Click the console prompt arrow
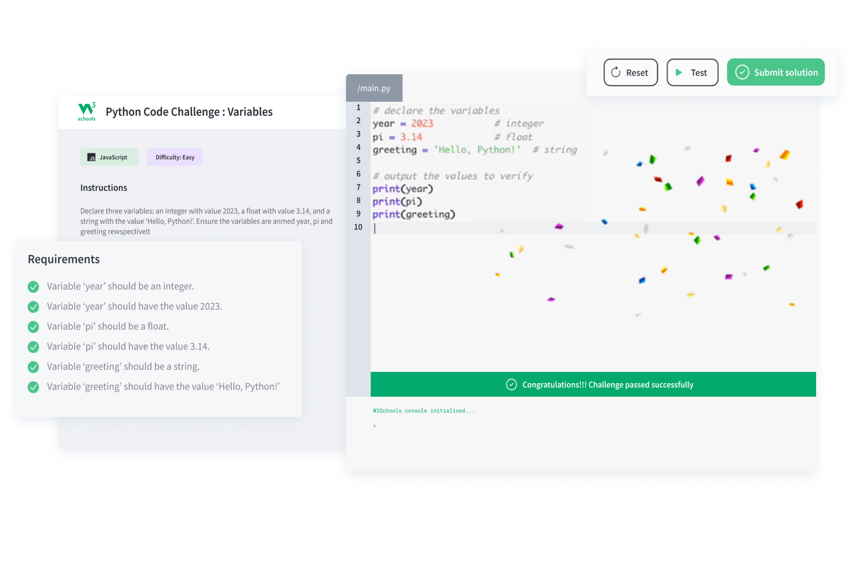The width and height of the screenshot is (853, 569). (x=374, y=426)
